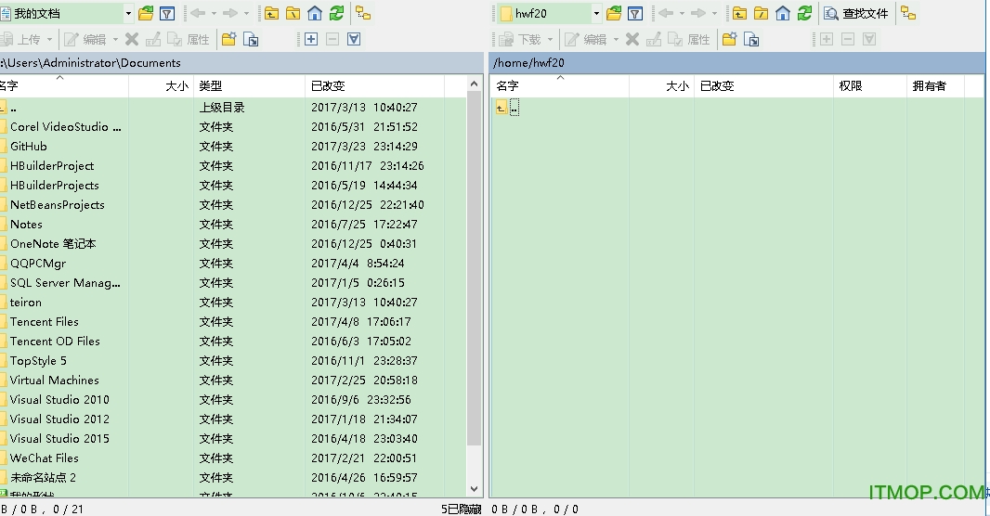Open remote directory icon beside hwf20

point(614,13)
